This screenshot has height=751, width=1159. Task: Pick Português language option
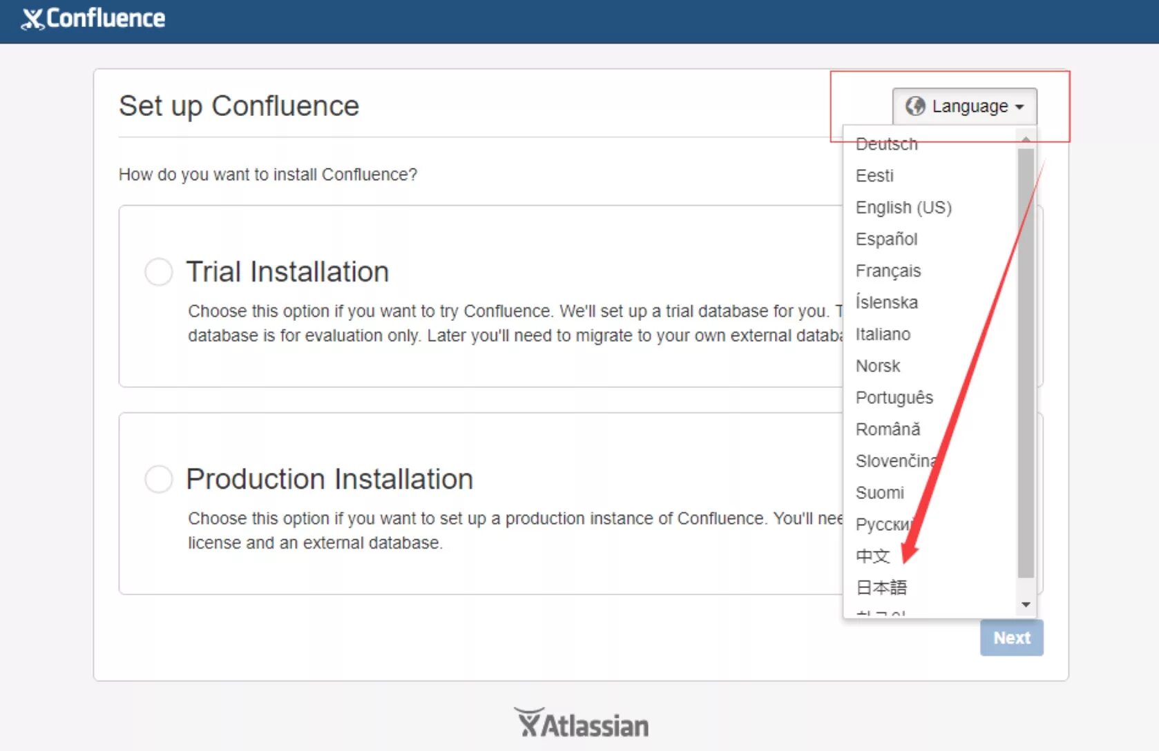(x=894, y=398)
